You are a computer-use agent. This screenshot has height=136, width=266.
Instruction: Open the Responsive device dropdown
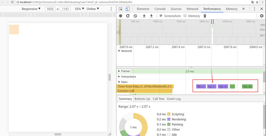[31, 9]
